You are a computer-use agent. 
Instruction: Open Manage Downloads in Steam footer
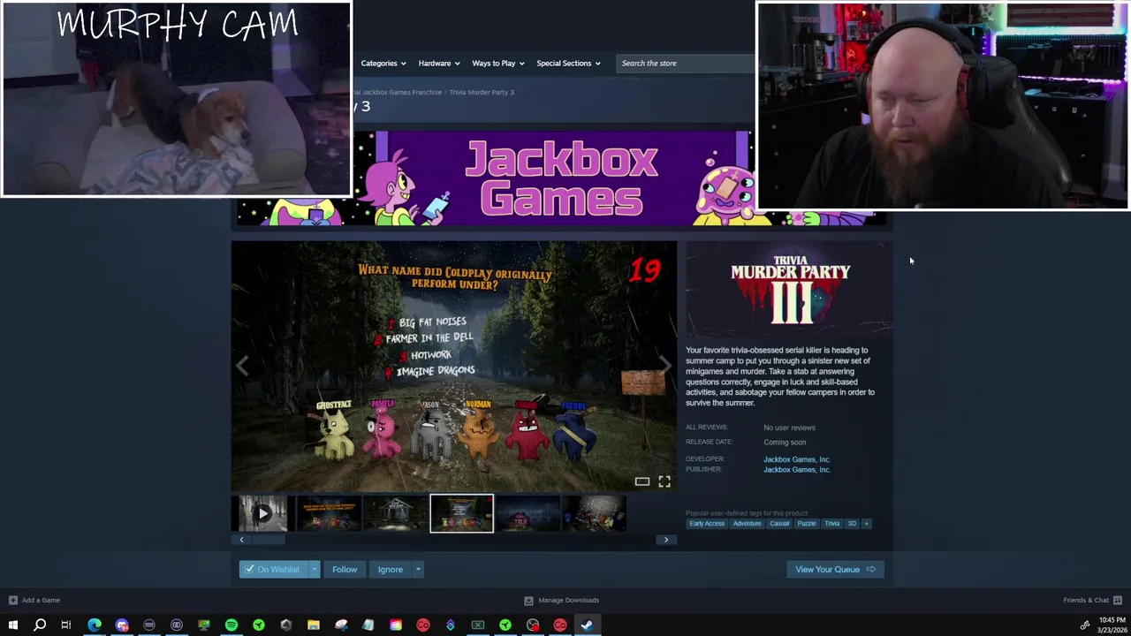(x=562, y=601)
